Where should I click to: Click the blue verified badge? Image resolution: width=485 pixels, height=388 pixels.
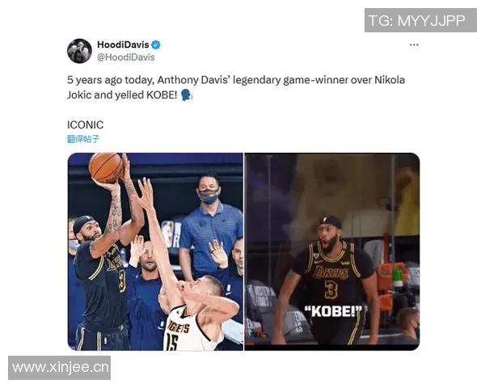click(x=155, y=45)
